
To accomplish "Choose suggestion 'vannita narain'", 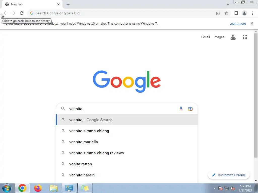I will [x=127, y=175].
